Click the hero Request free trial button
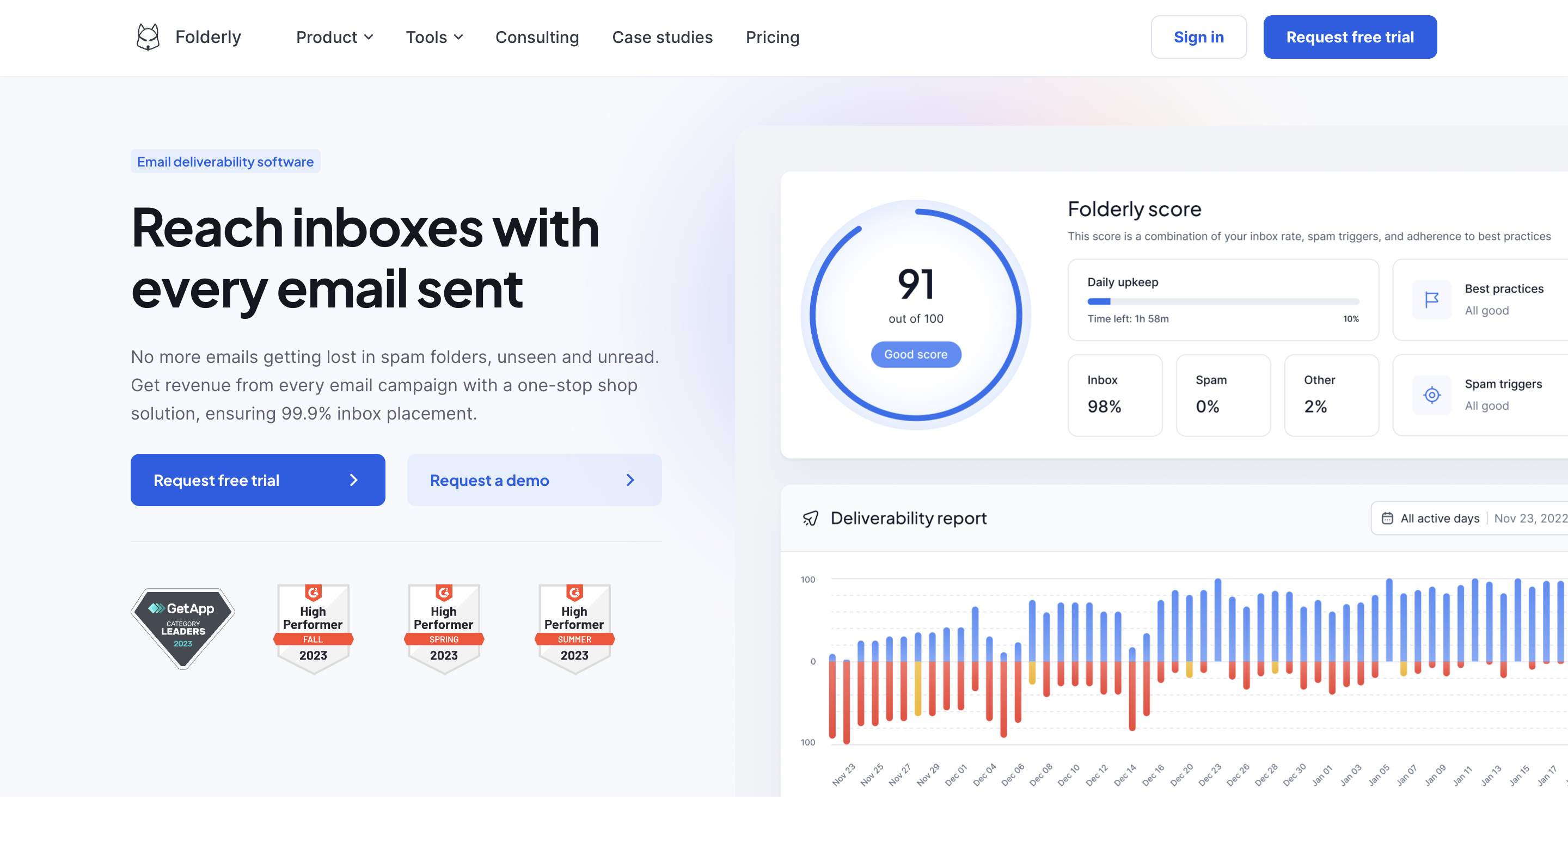Screen dimensions: 1568x850 258,480
